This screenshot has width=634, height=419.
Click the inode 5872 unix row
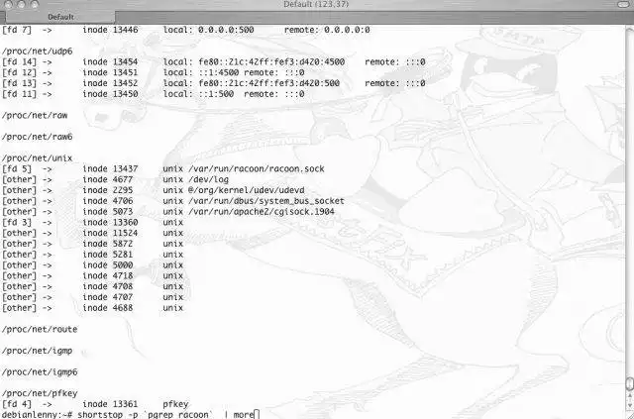(92, 244)
